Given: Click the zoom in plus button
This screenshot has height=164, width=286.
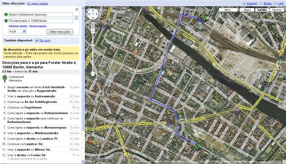Looking at the screenshot, I should pos(93,31).
